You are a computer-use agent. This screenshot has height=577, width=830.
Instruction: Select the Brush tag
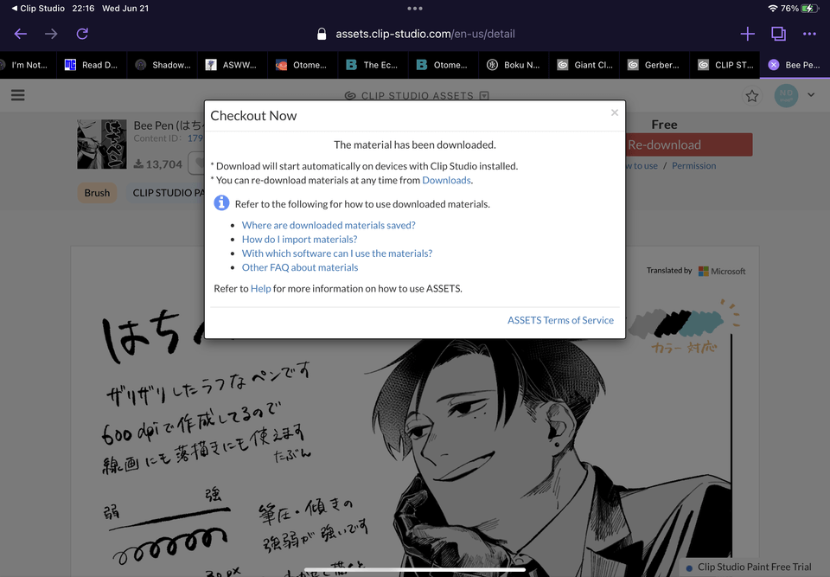pyautogui.click(x=97, y=193)
